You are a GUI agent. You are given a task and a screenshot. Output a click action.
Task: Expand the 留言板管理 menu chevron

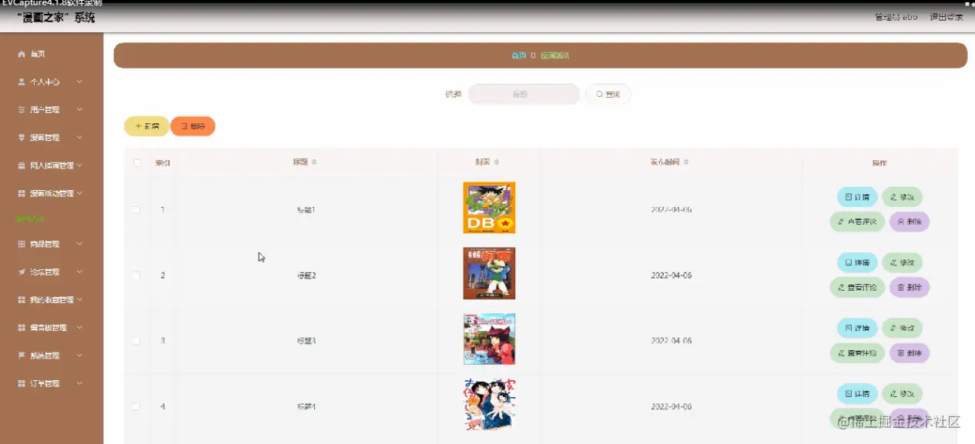pyautogui.click(x=79, y=328)
